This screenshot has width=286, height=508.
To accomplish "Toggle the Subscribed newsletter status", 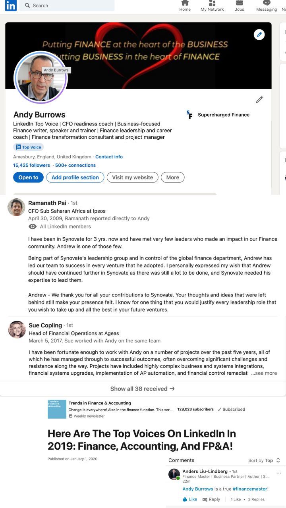I will coord(231,409).
